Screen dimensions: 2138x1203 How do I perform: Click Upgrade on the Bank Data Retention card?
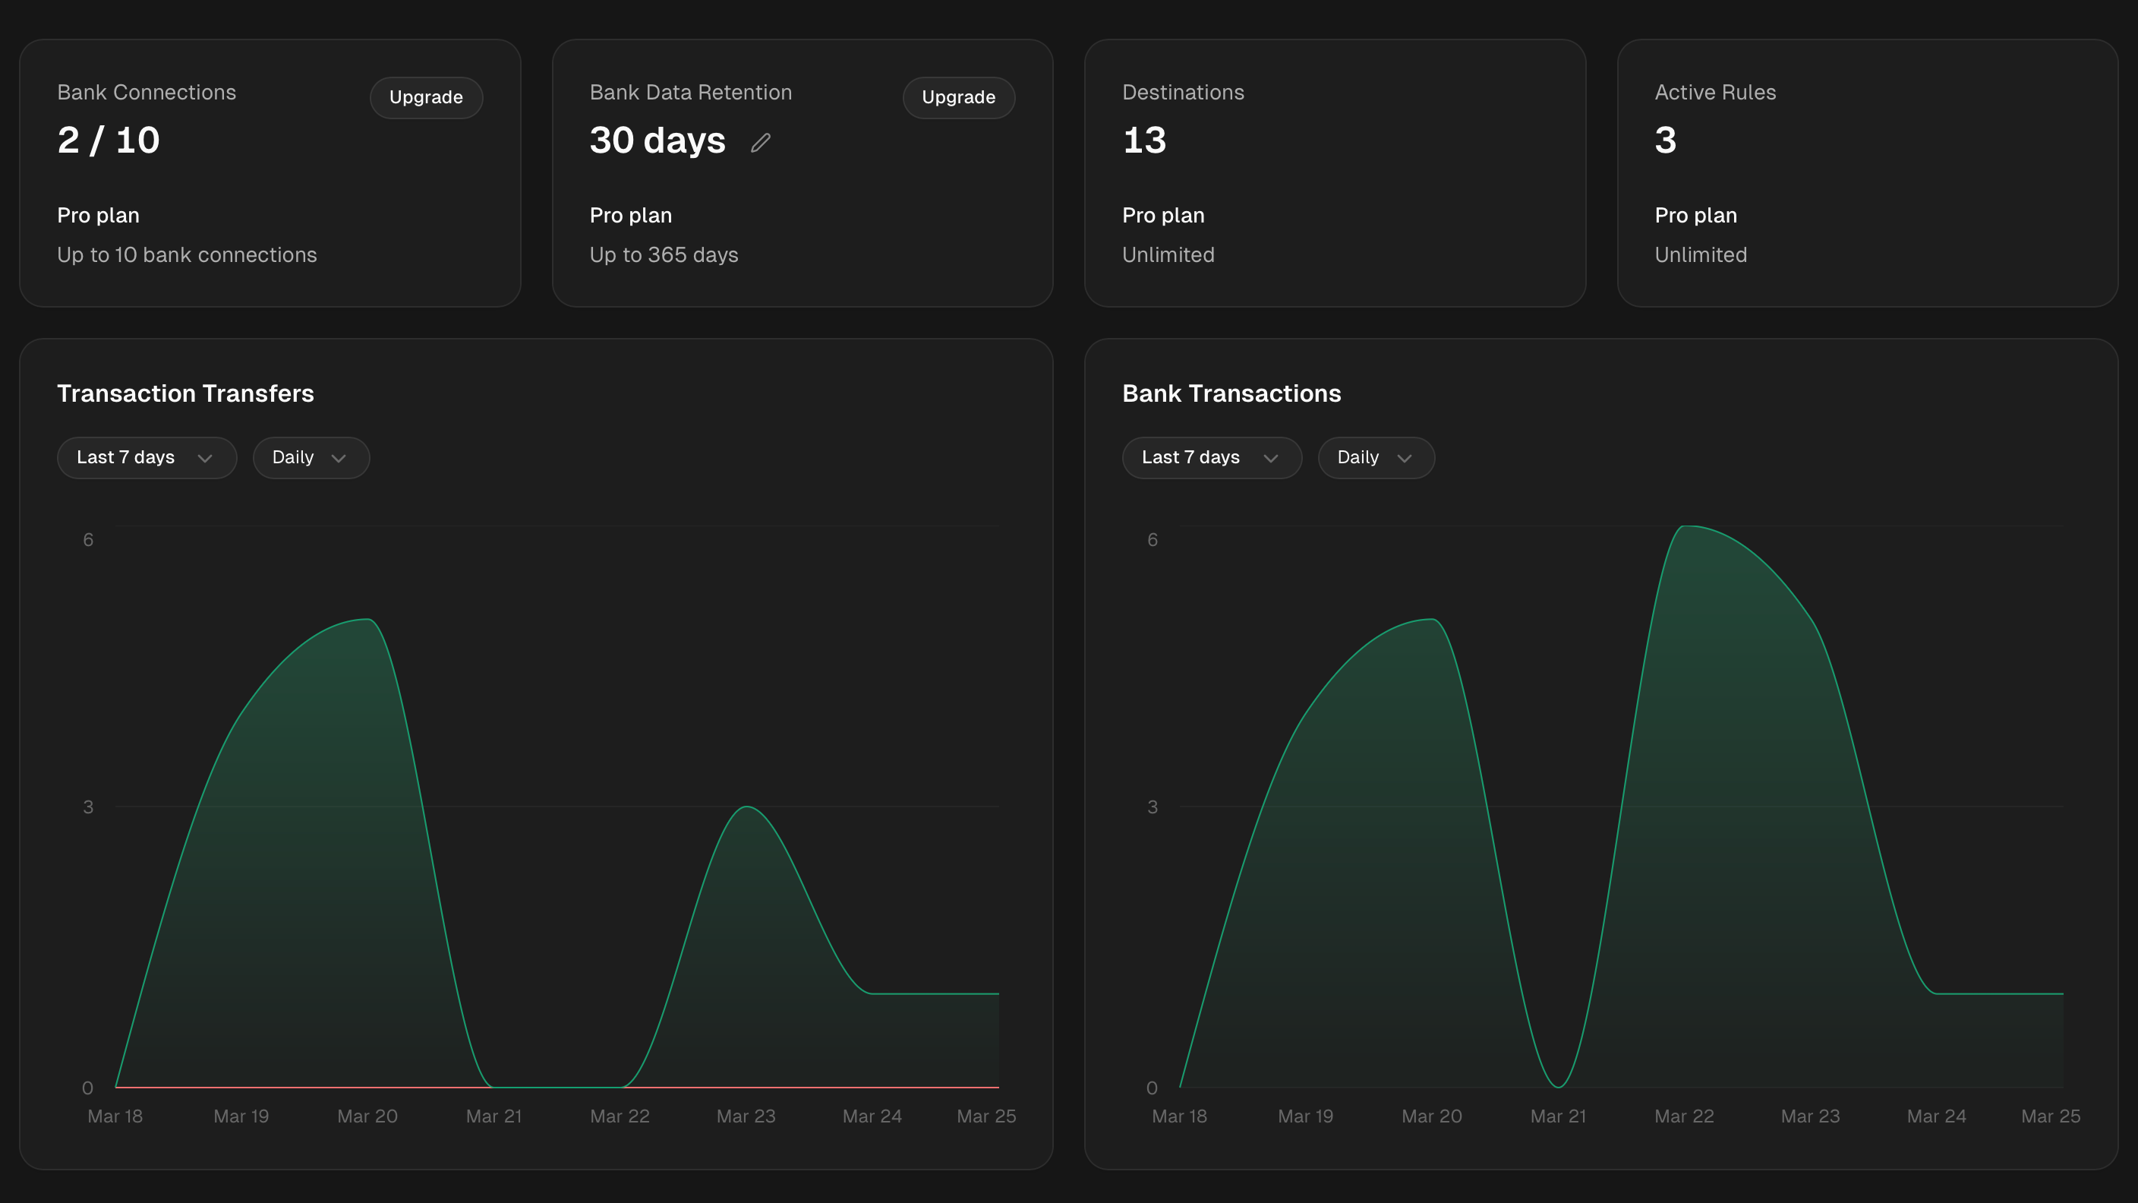tap(958, 97)
